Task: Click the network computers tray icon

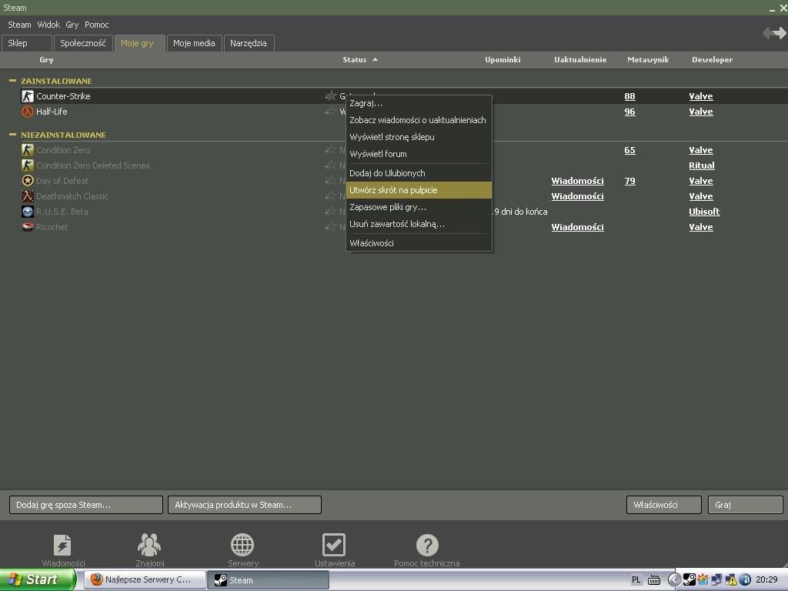Action: click(717, 580)
